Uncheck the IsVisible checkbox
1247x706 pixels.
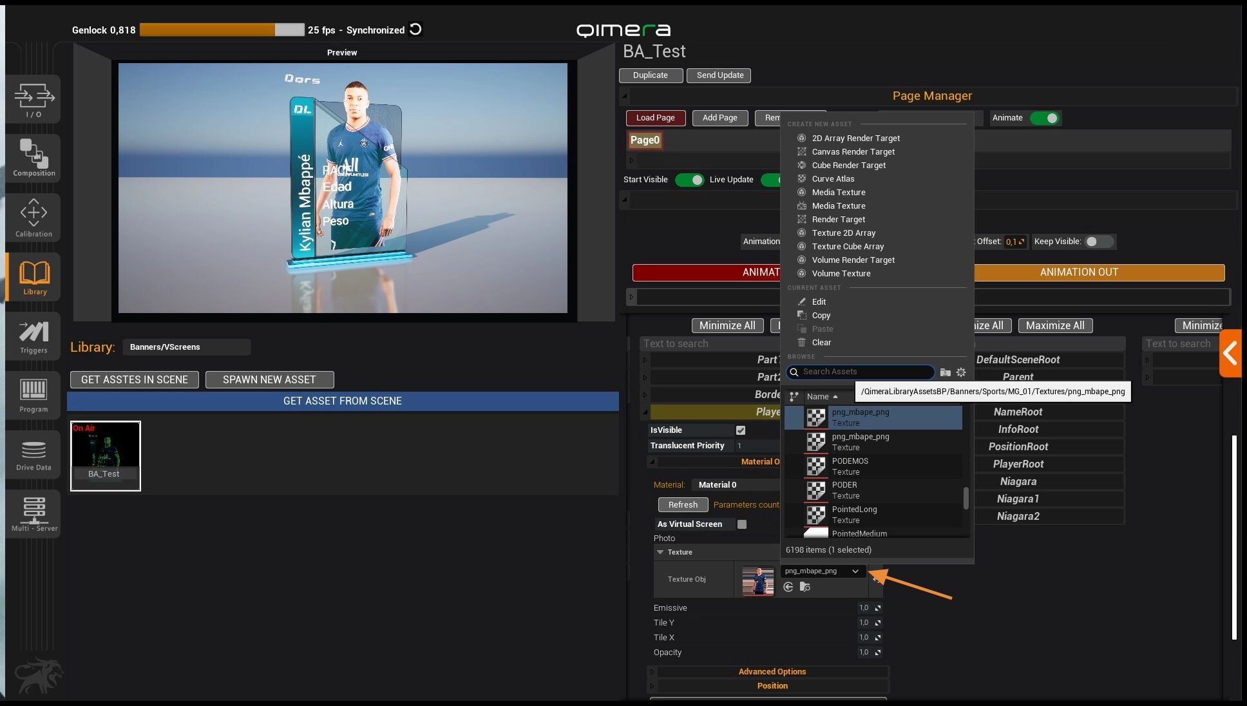point(741,430)
